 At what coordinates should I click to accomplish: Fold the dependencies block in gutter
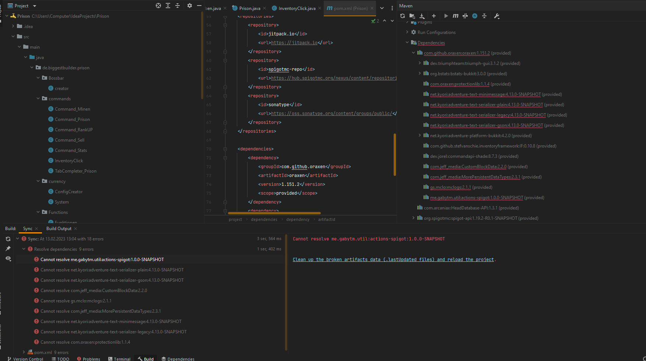(225, 149)
